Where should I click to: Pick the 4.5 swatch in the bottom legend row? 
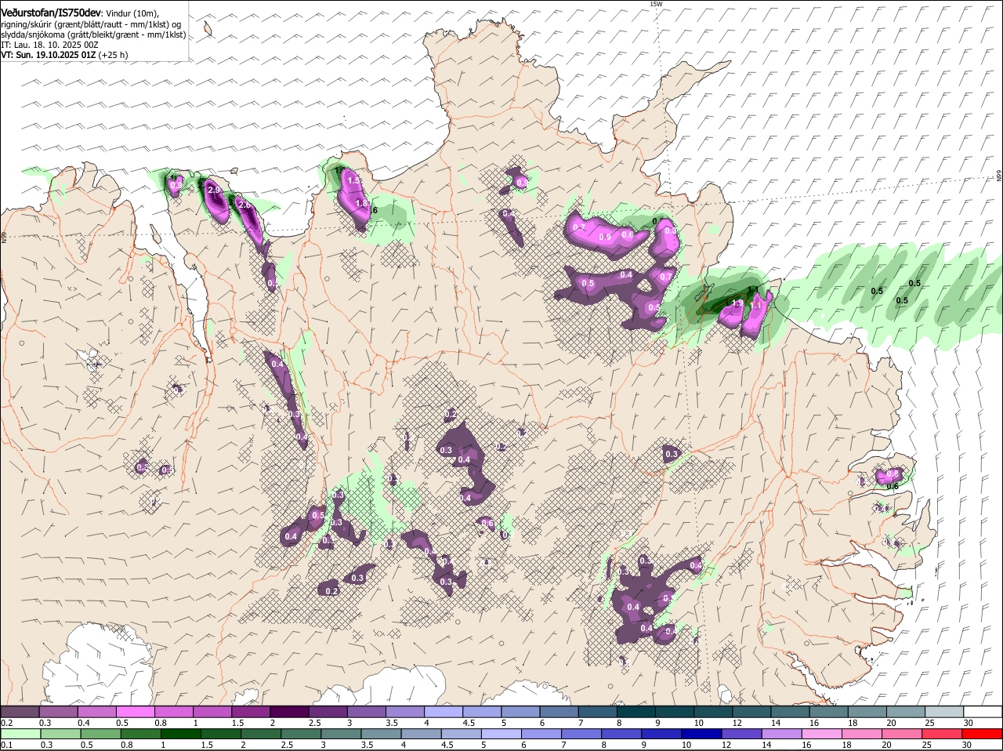click(461, 734)
